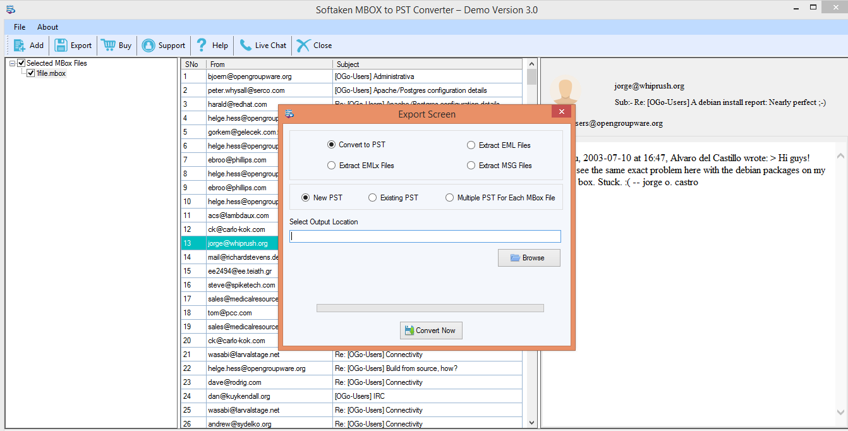Click the Buy shopping cart icon
Image resolution: width=848 pixels, height=431 pixels.
coord(108,46)
